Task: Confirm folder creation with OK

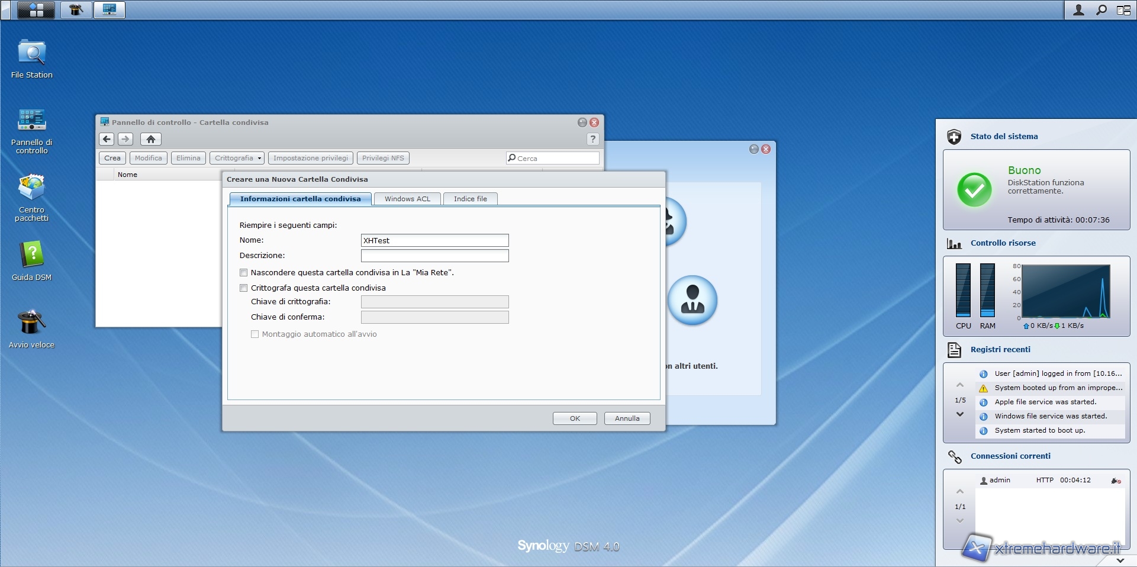Action: 574,418
